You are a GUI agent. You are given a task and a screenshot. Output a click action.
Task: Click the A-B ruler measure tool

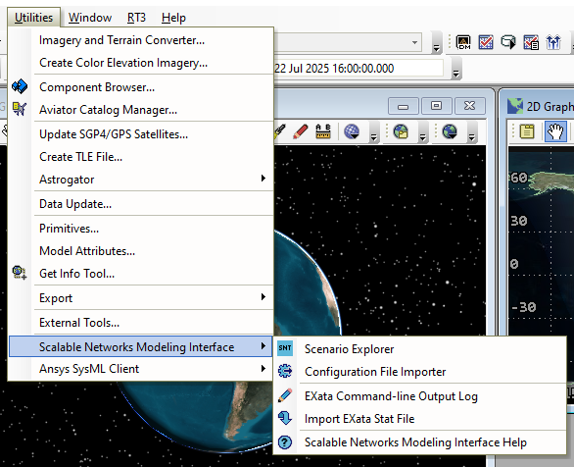pyautogui.click(x=323, y=131)
